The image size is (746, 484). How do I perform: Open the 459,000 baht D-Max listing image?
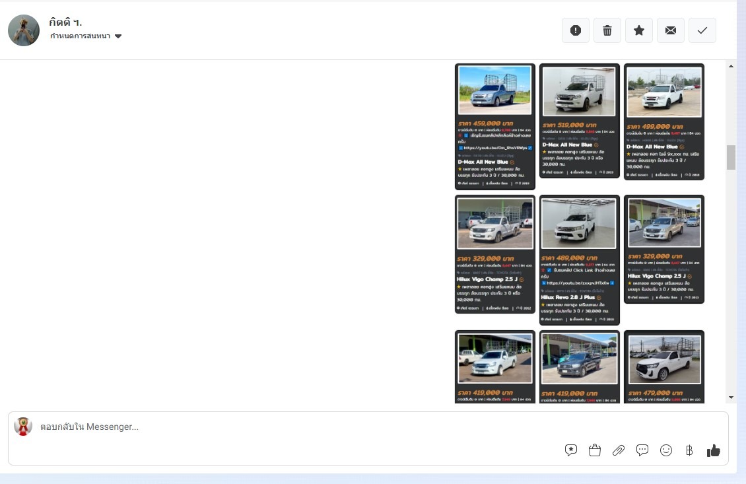click(x=494, y=90)
